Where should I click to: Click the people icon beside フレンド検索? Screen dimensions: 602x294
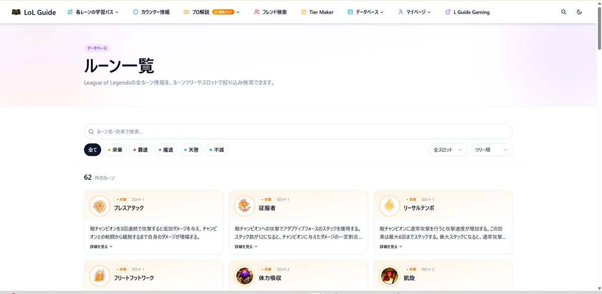click(257, 12)
